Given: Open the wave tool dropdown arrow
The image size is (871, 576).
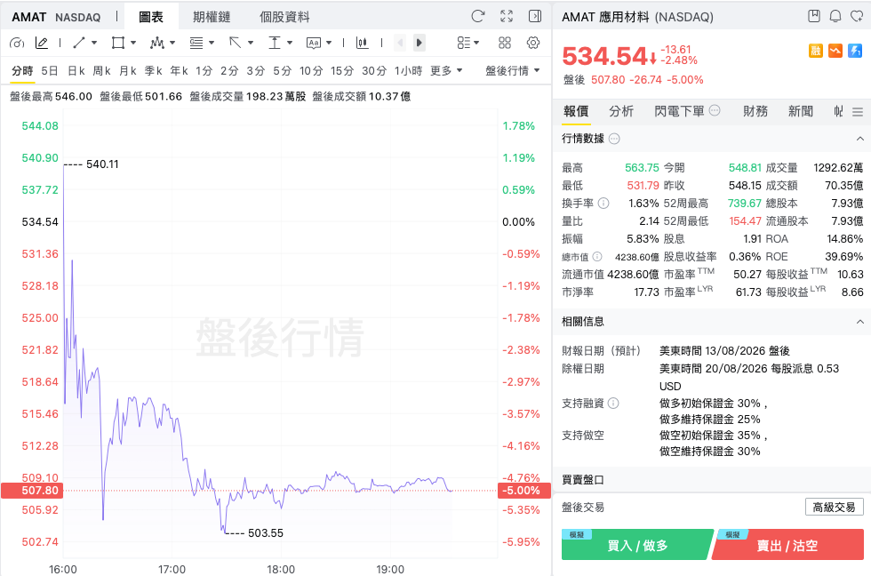Looking at the screenshot, I should [x=172, y=43].
